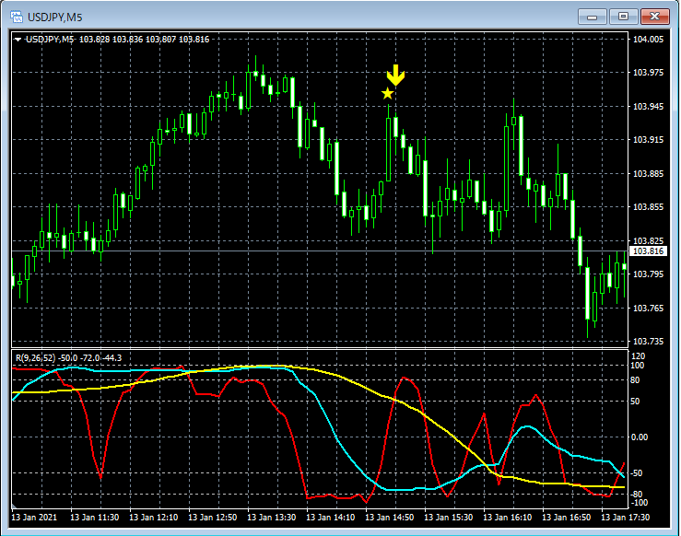Click the OHLC values in the chart header
The width and height of the screenshot is (681, 536).
pos(144,40)
